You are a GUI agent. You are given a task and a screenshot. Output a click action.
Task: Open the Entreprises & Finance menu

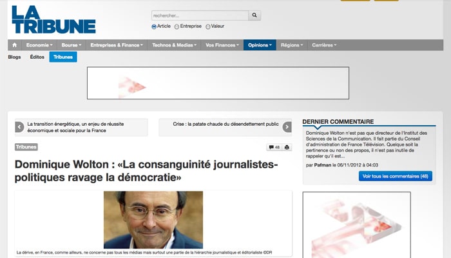pyautogui.click(x=117, y=45)
